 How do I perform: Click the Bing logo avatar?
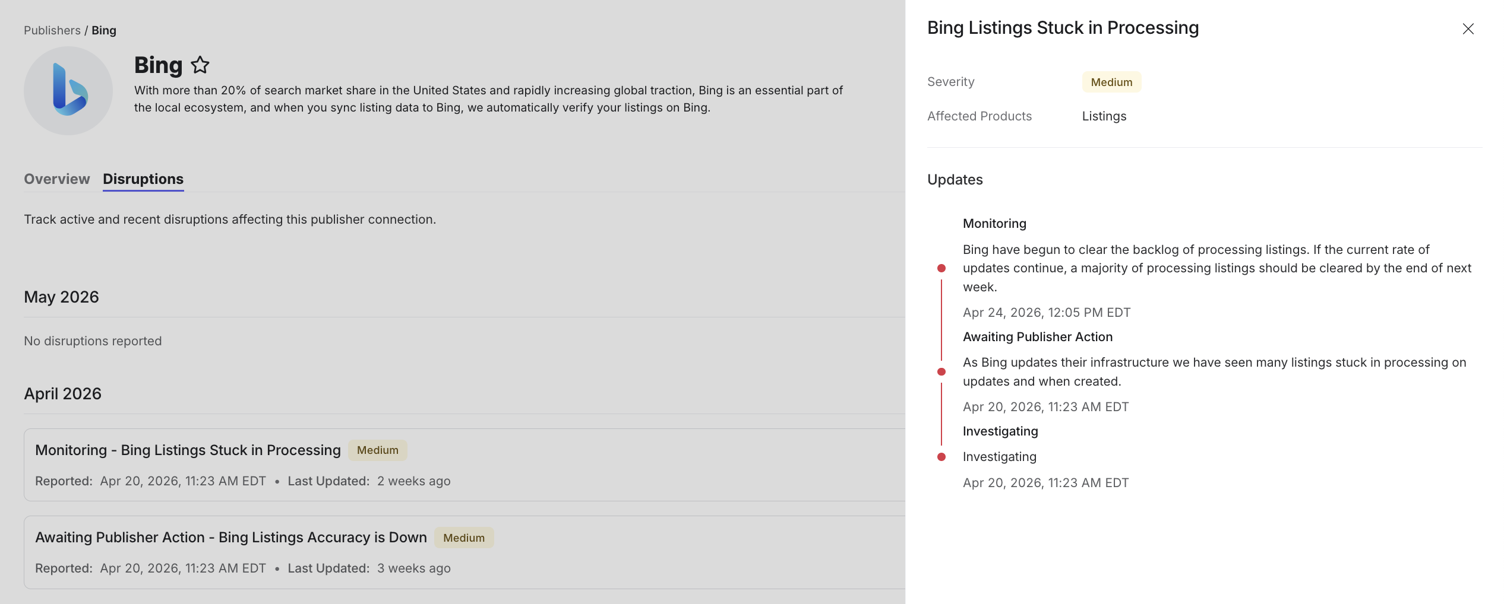click(68, 91)
